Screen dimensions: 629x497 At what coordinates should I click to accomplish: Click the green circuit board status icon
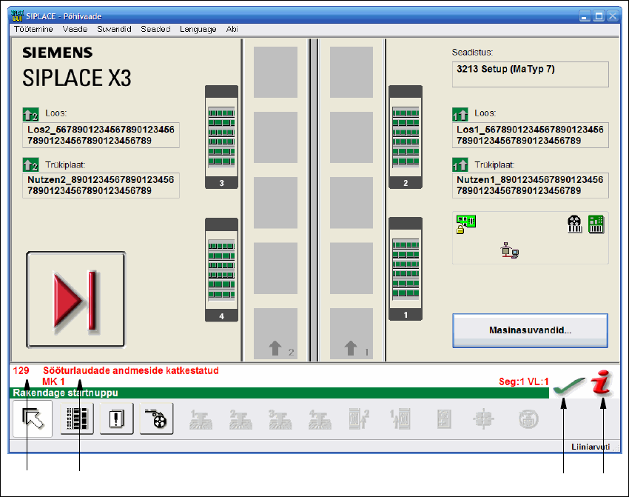pos(596,224)
